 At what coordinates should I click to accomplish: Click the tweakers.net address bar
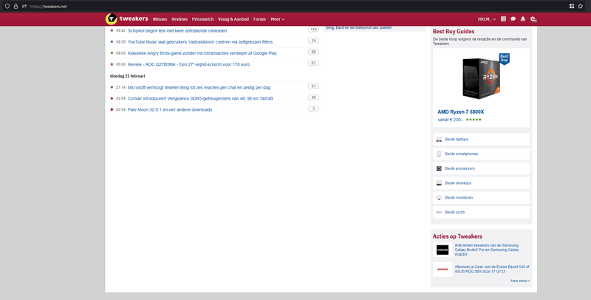point(294,6)
